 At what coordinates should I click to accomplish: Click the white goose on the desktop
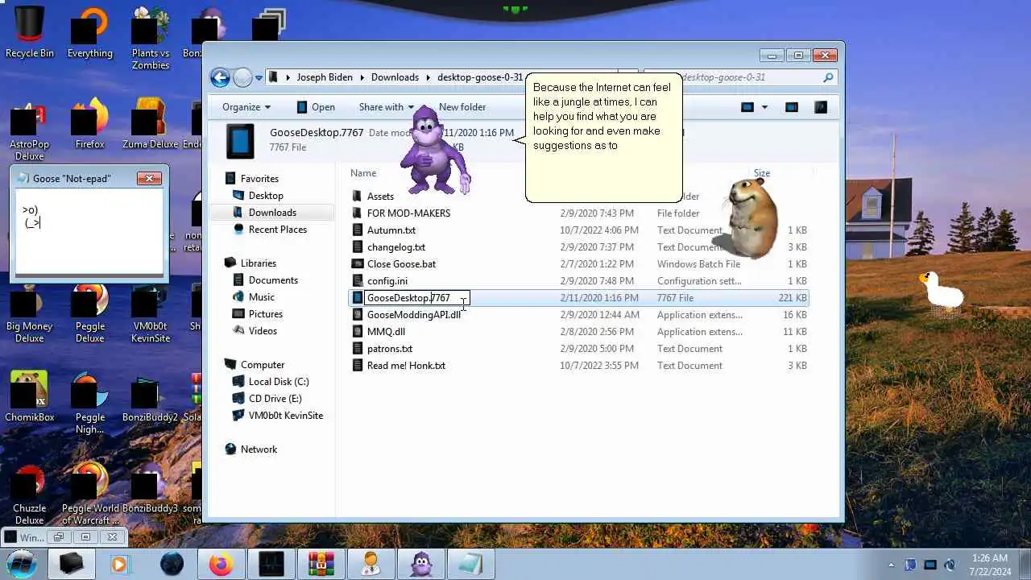941,290
